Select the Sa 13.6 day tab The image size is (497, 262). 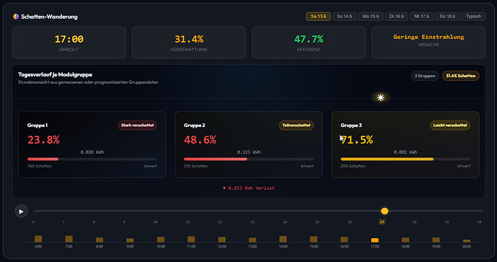tap(318, 16)
